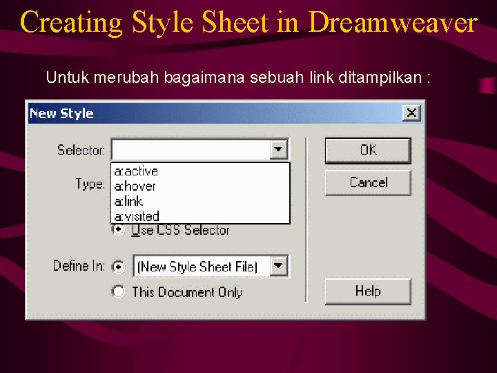Screen dimensions: 497x373
Task: Confirm with the OK button
Action: coord(368,151)
